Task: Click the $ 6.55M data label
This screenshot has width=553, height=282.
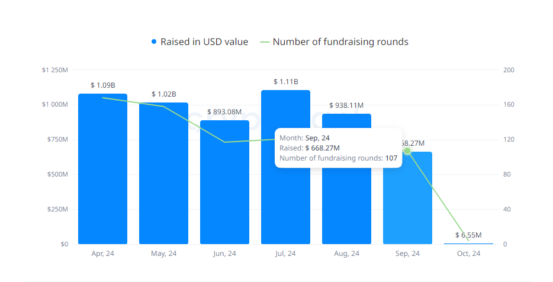Action: tap(468, 235)
